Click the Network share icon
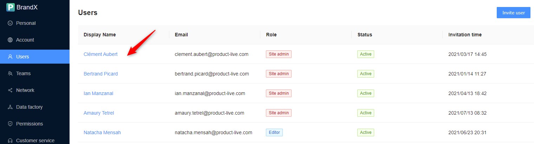 pyautogui.click(x=10, y=90)
